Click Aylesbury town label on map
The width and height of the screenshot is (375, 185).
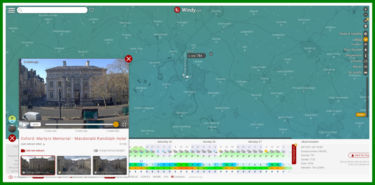[309, 48]
